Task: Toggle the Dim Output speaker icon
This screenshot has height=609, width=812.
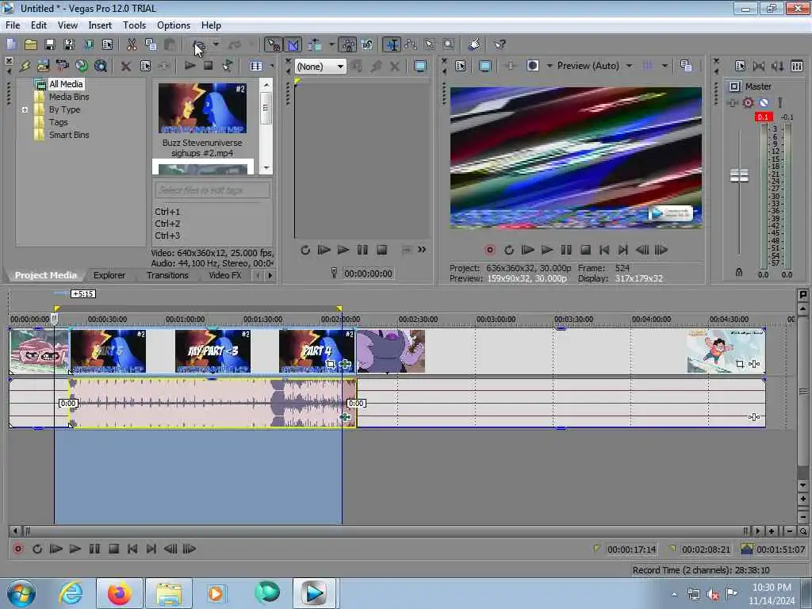Action: click(x=778, y=66)
